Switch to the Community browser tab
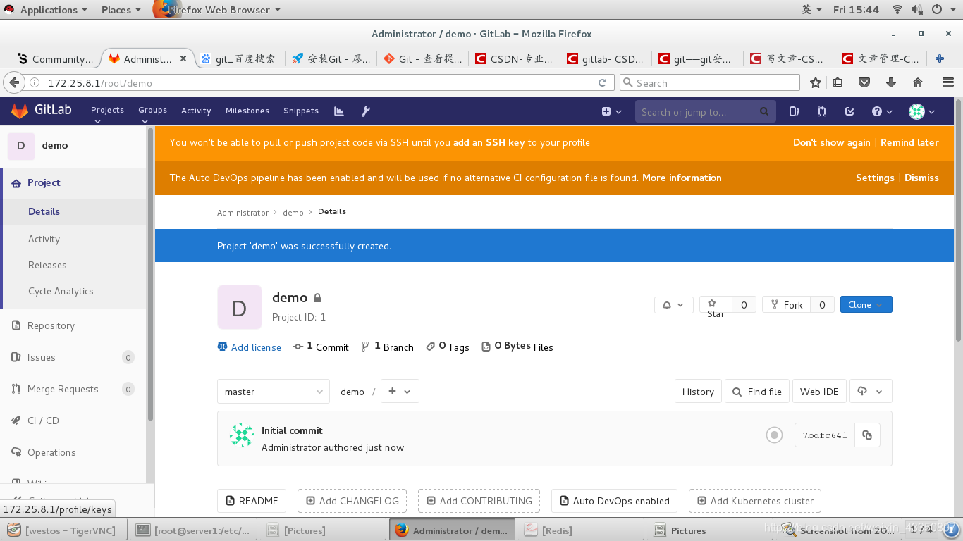The image size is (963, 541). 55,58
